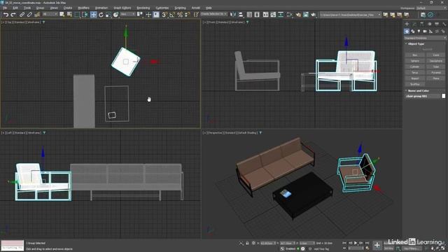
Task: Click the object name input field
Action: (423, 97)
